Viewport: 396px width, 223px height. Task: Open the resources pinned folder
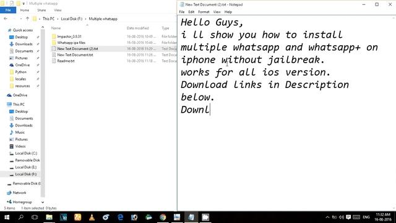(22, 86)
